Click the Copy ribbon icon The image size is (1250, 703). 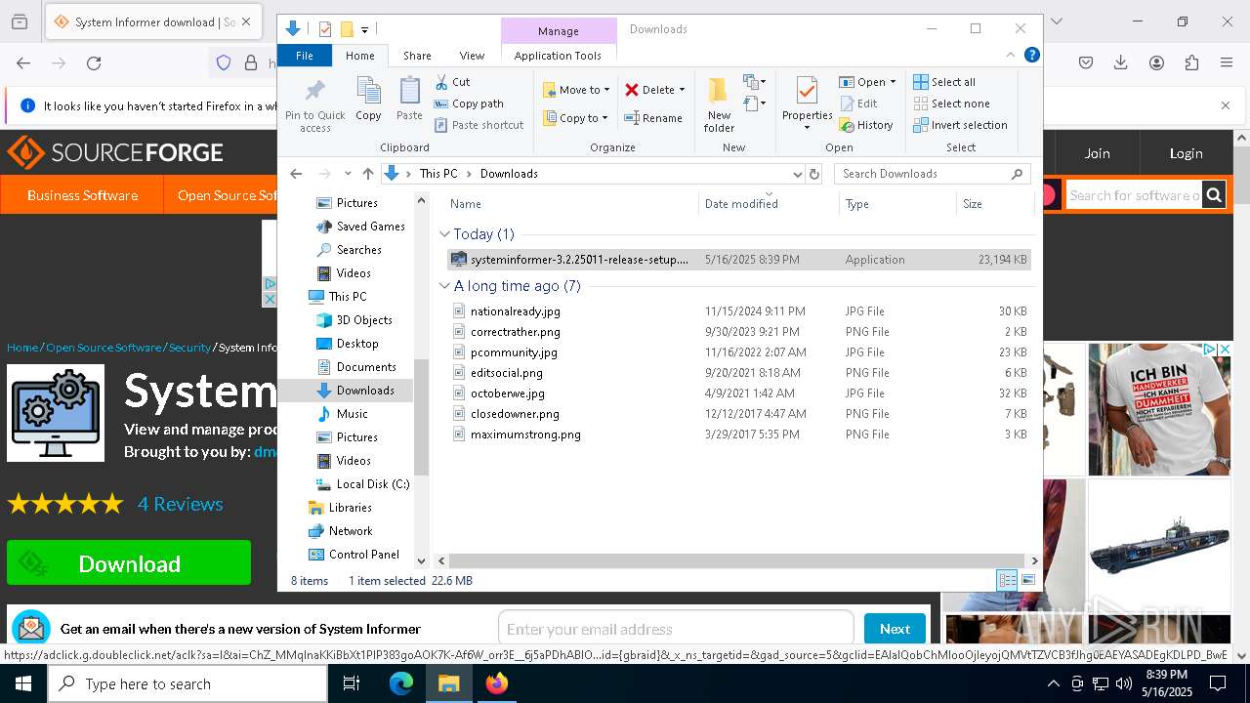368,100
